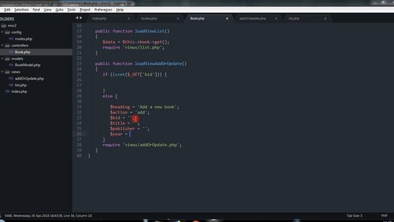The image size is (394, 222).
Task: Collapse the config folder arrow
Action: click(2, 32)
